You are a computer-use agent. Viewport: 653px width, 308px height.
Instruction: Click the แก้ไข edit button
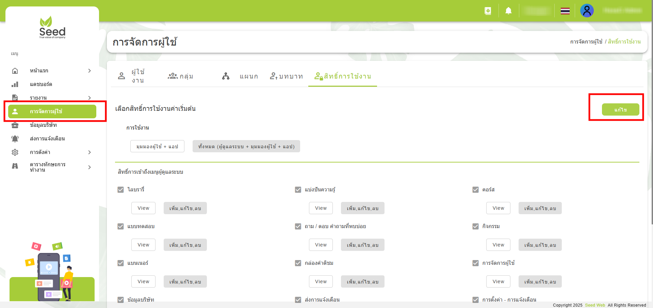point(620,109)
